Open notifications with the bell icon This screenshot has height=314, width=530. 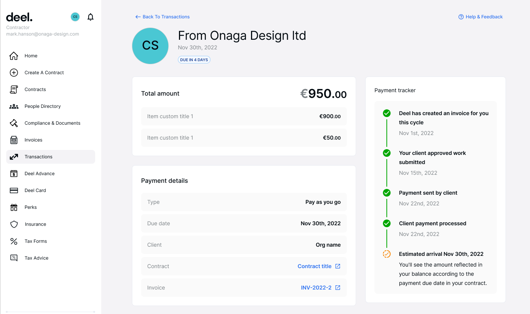tap(90, 17)
